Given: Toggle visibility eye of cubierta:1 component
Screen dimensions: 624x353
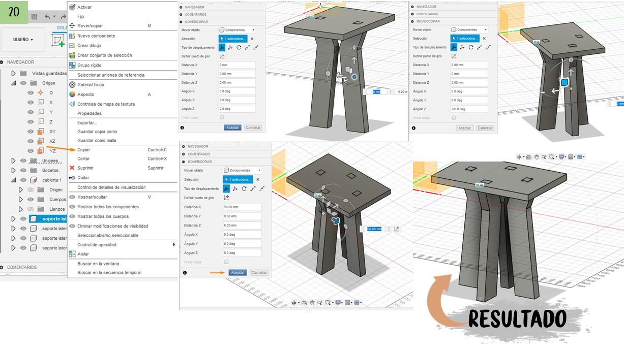Looking at the screenshot, I should 23,180.
